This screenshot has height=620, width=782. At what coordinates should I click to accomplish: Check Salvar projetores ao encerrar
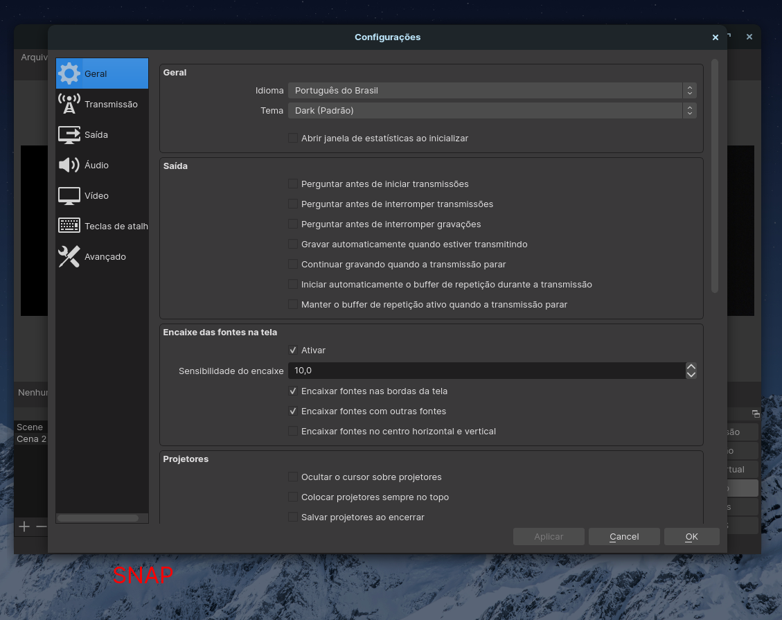point(293,517)
